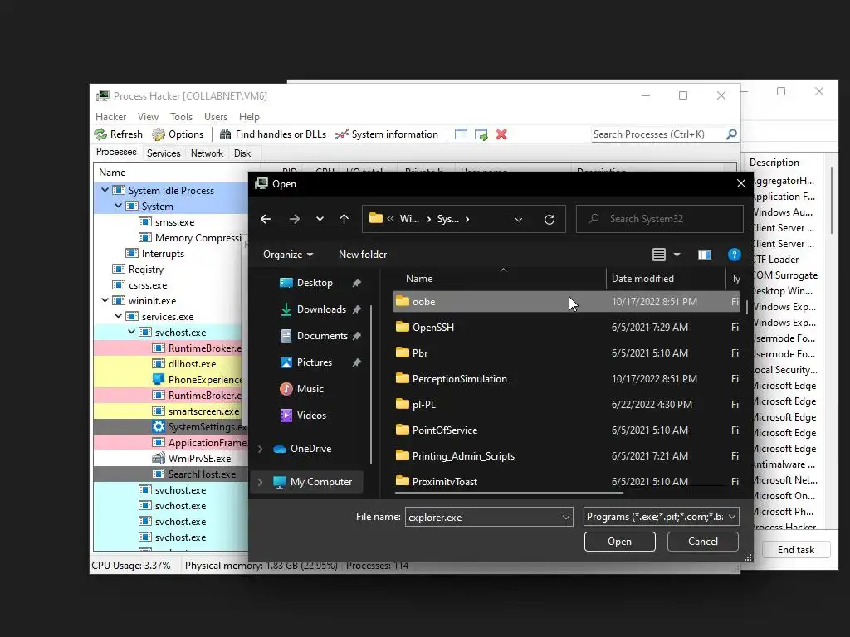
Task: Click the New folder button
Action: coord(363,255)
